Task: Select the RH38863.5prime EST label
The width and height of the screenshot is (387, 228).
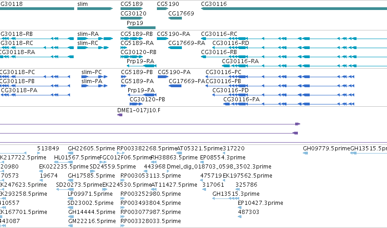Action: (x=174, y=158)
